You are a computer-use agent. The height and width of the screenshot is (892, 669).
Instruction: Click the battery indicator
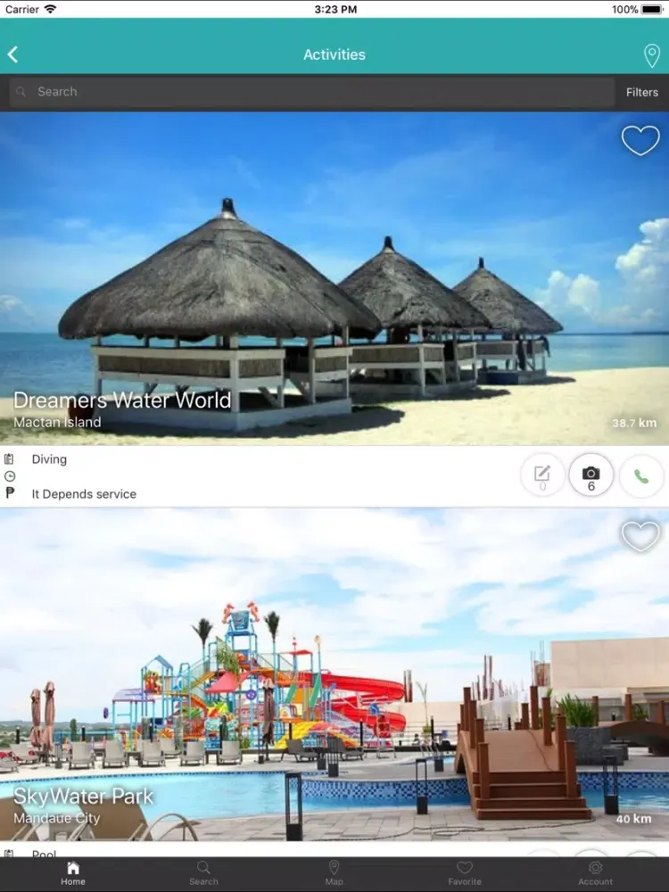point(653,9)
